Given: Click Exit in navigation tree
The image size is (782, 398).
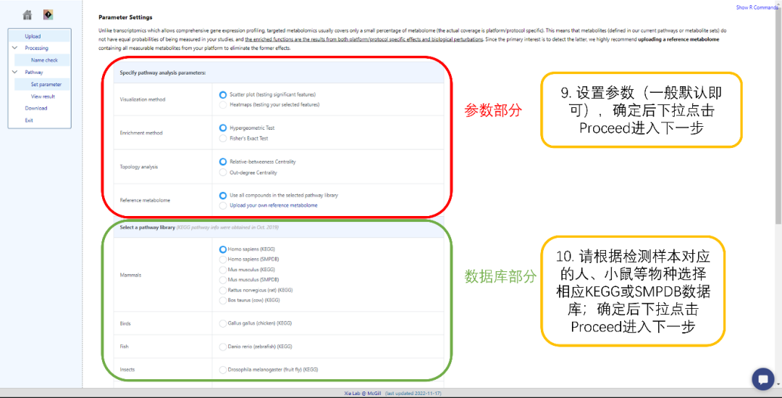Looking at the screenshot, I should coord(29,120).
